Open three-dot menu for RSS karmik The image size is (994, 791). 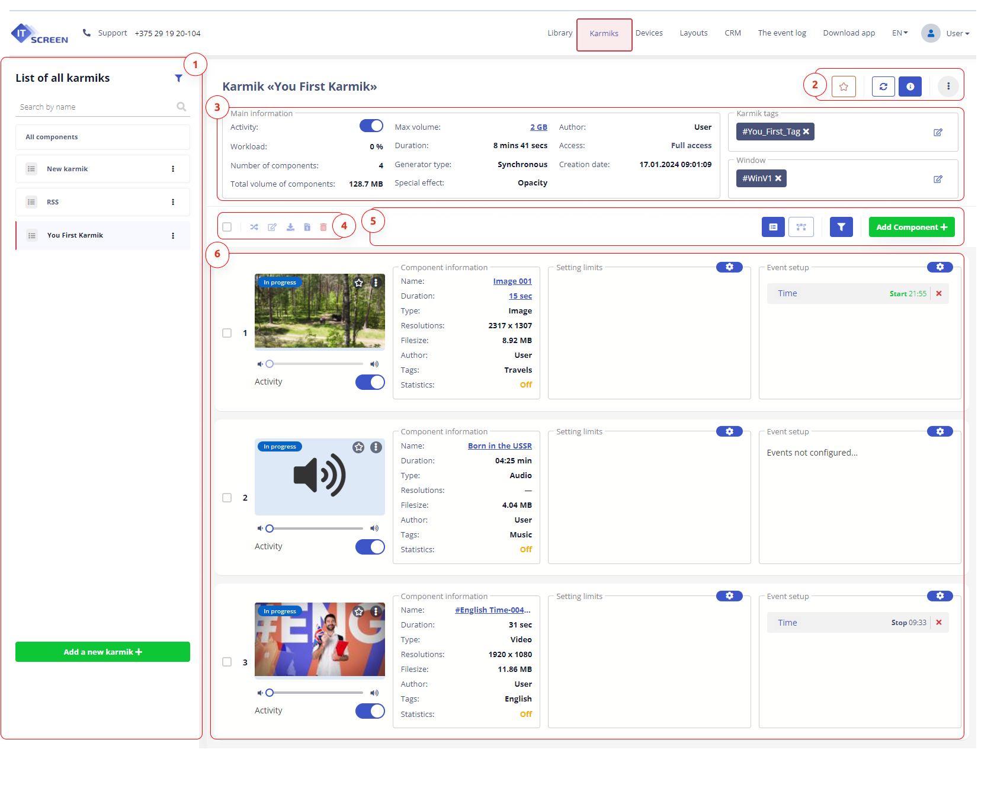(173, 202)
